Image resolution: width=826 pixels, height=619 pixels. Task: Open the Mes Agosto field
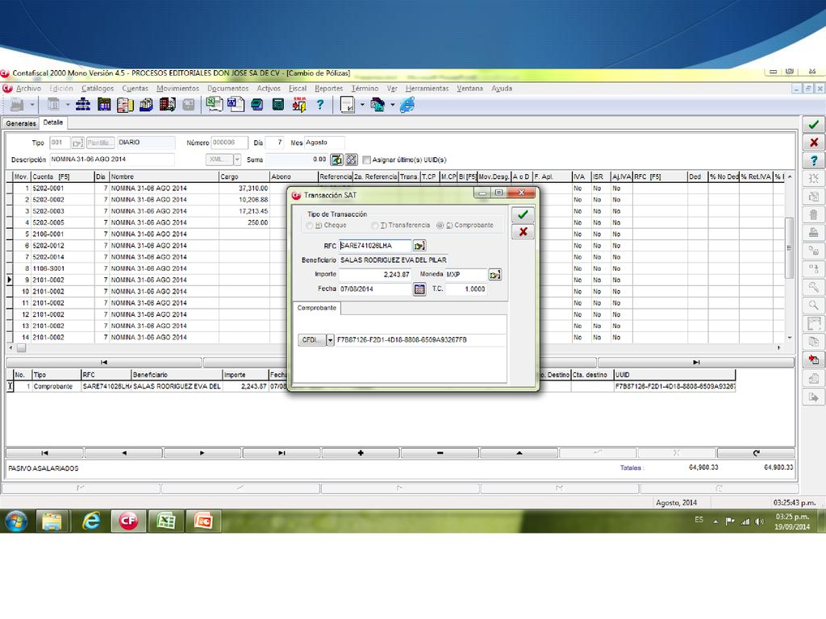[x=324, y=143]
